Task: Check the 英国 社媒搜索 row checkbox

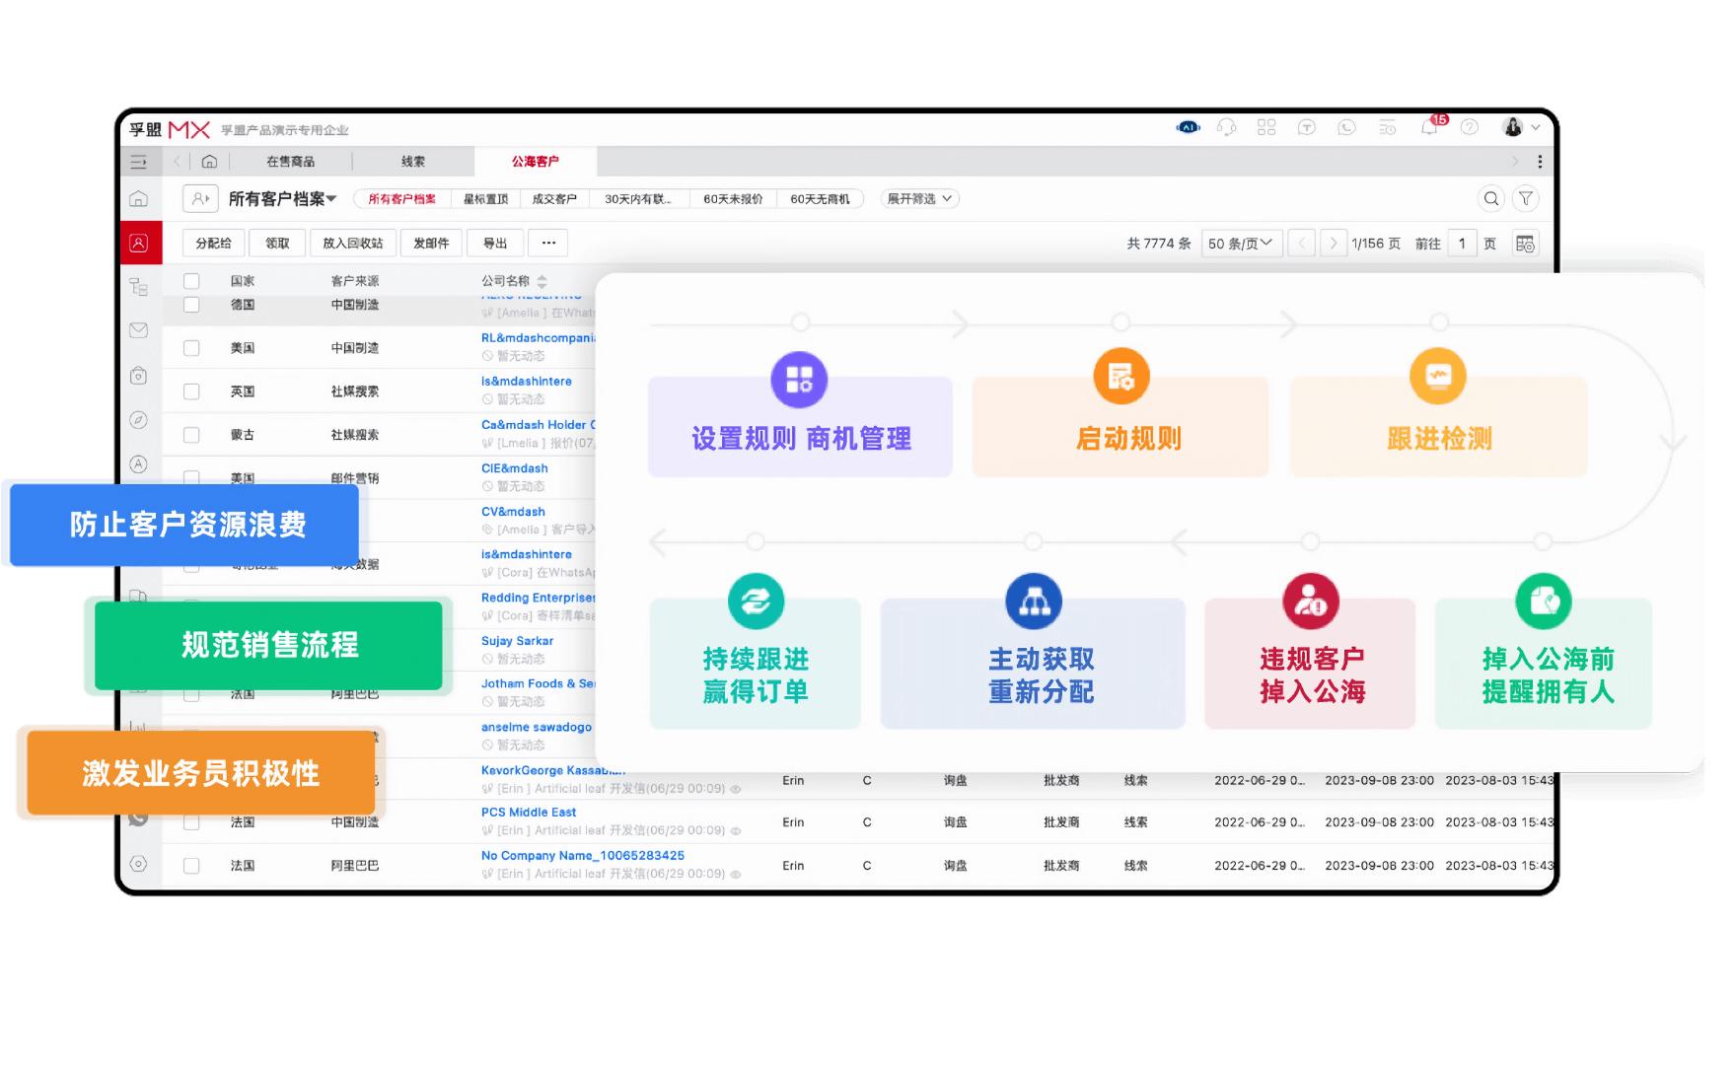Action: pyautogui.click(x=191, y=391)
